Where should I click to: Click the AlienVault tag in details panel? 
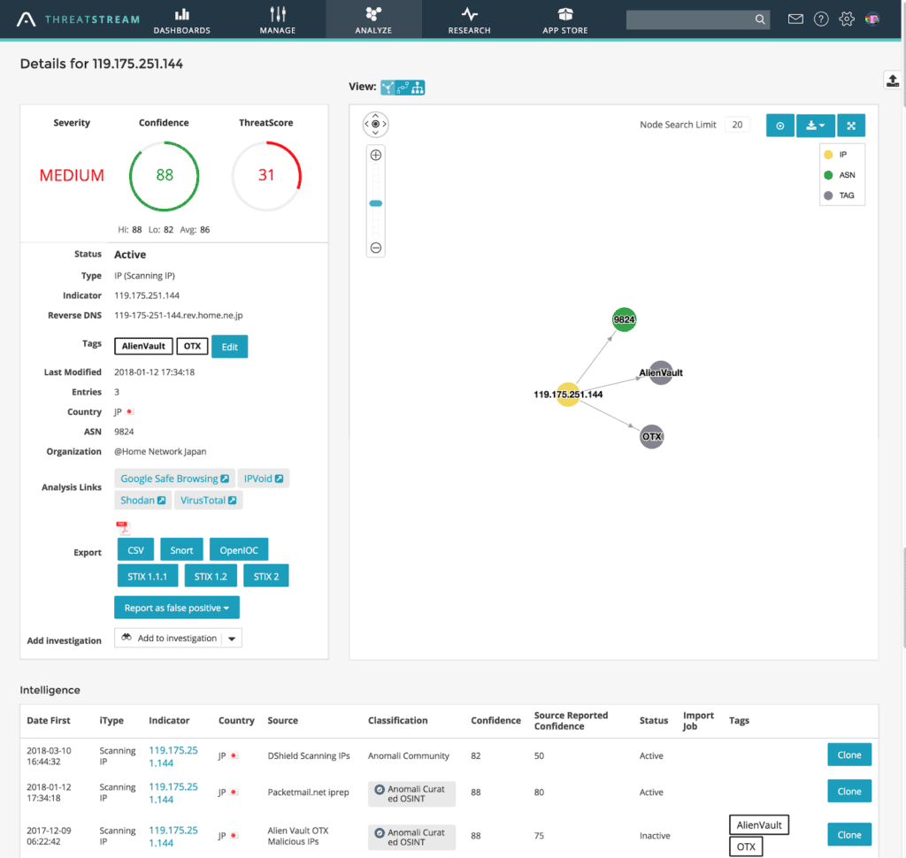point(143,346)
